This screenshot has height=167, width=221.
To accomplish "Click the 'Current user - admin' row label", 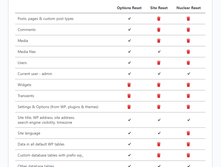I will pos(35,74).
